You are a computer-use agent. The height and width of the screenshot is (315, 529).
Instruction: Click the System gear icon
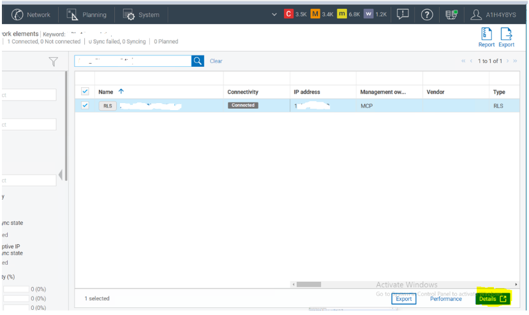(128, 15)
